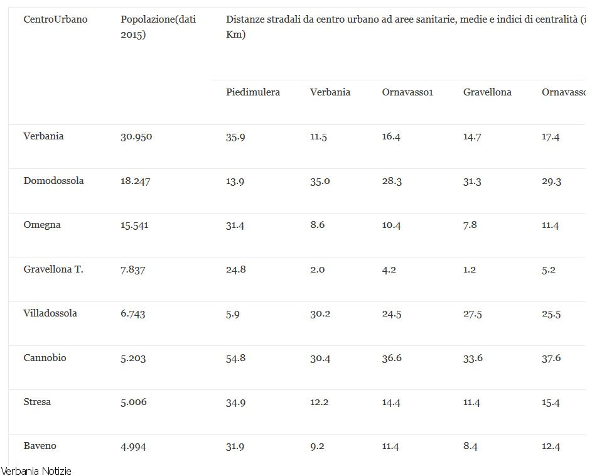The image size is (597, 476).
Task: Click Verbania population value 30.950
Action: (136, 137)
